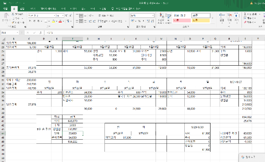Select cell containing 646,070

pos(73,121)
